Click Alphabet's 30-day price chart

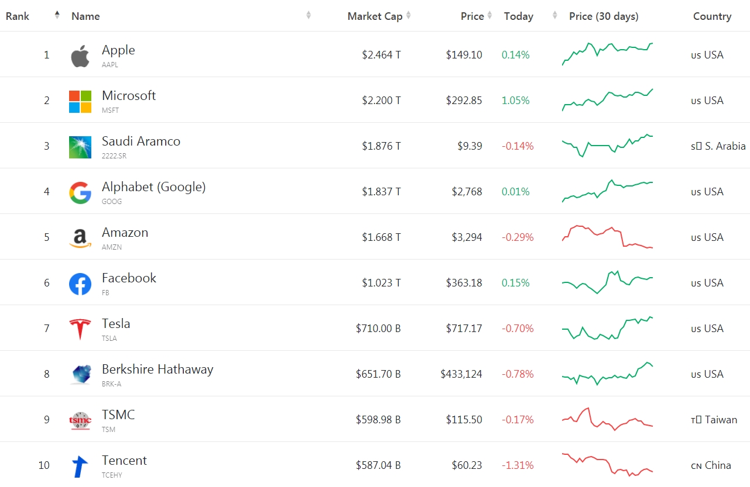[607, 191]
